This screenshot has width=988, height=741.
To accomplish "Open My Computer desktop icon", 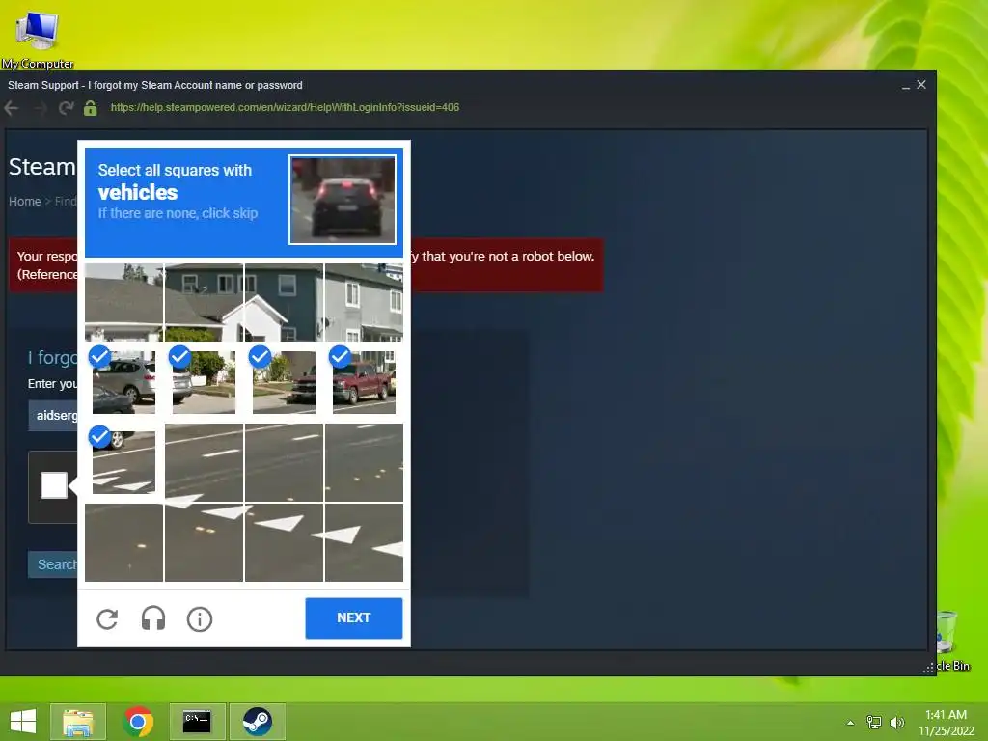I will coord(38,39).
